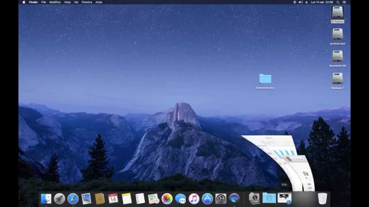The image size is (369, 207).
Task: Open the Finder menu
Action: point(33,2)
